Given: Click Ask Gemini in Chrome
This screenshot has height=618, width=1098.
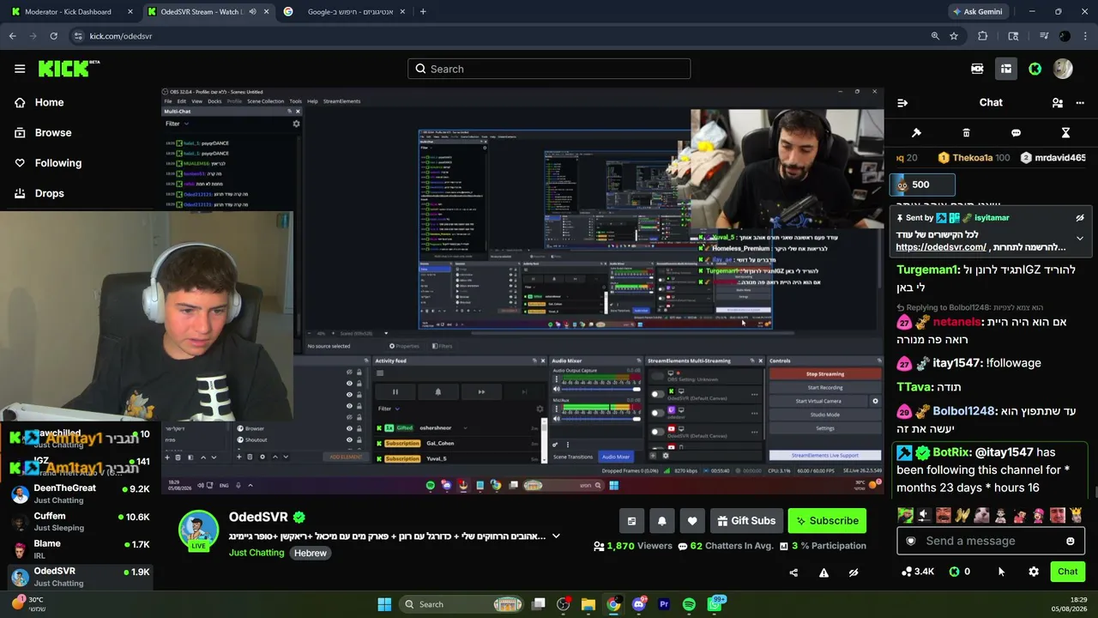Looking at the screenshot, I should click(977, 12).
